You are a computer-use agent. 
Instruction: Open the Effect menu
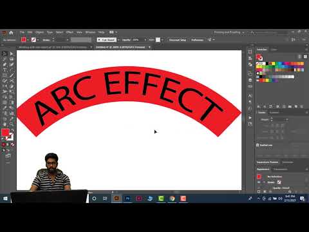coord(70,32)
